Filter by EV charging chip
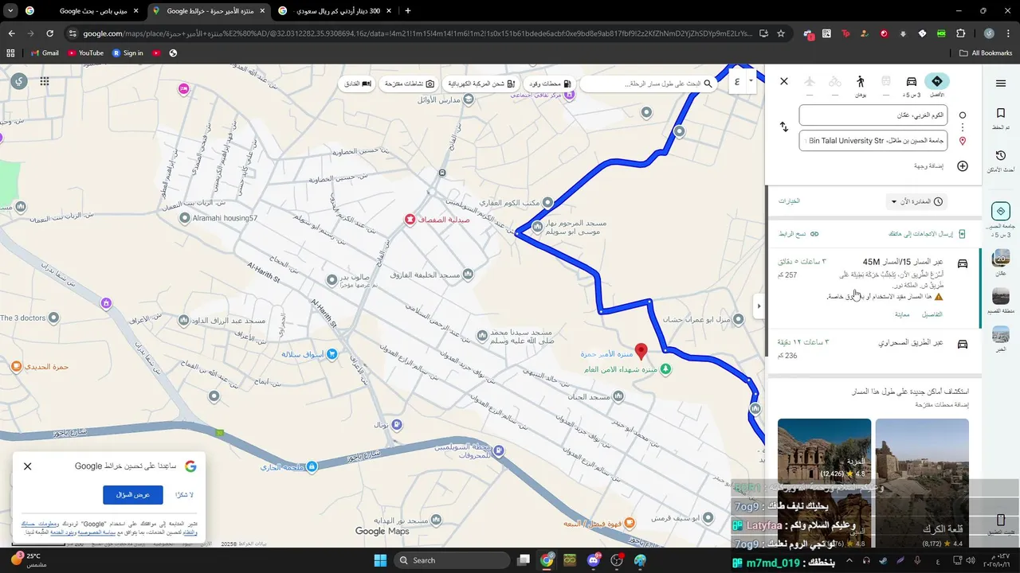The width and height of the screenshot is (1020, 573). click(x=481, y=84)
